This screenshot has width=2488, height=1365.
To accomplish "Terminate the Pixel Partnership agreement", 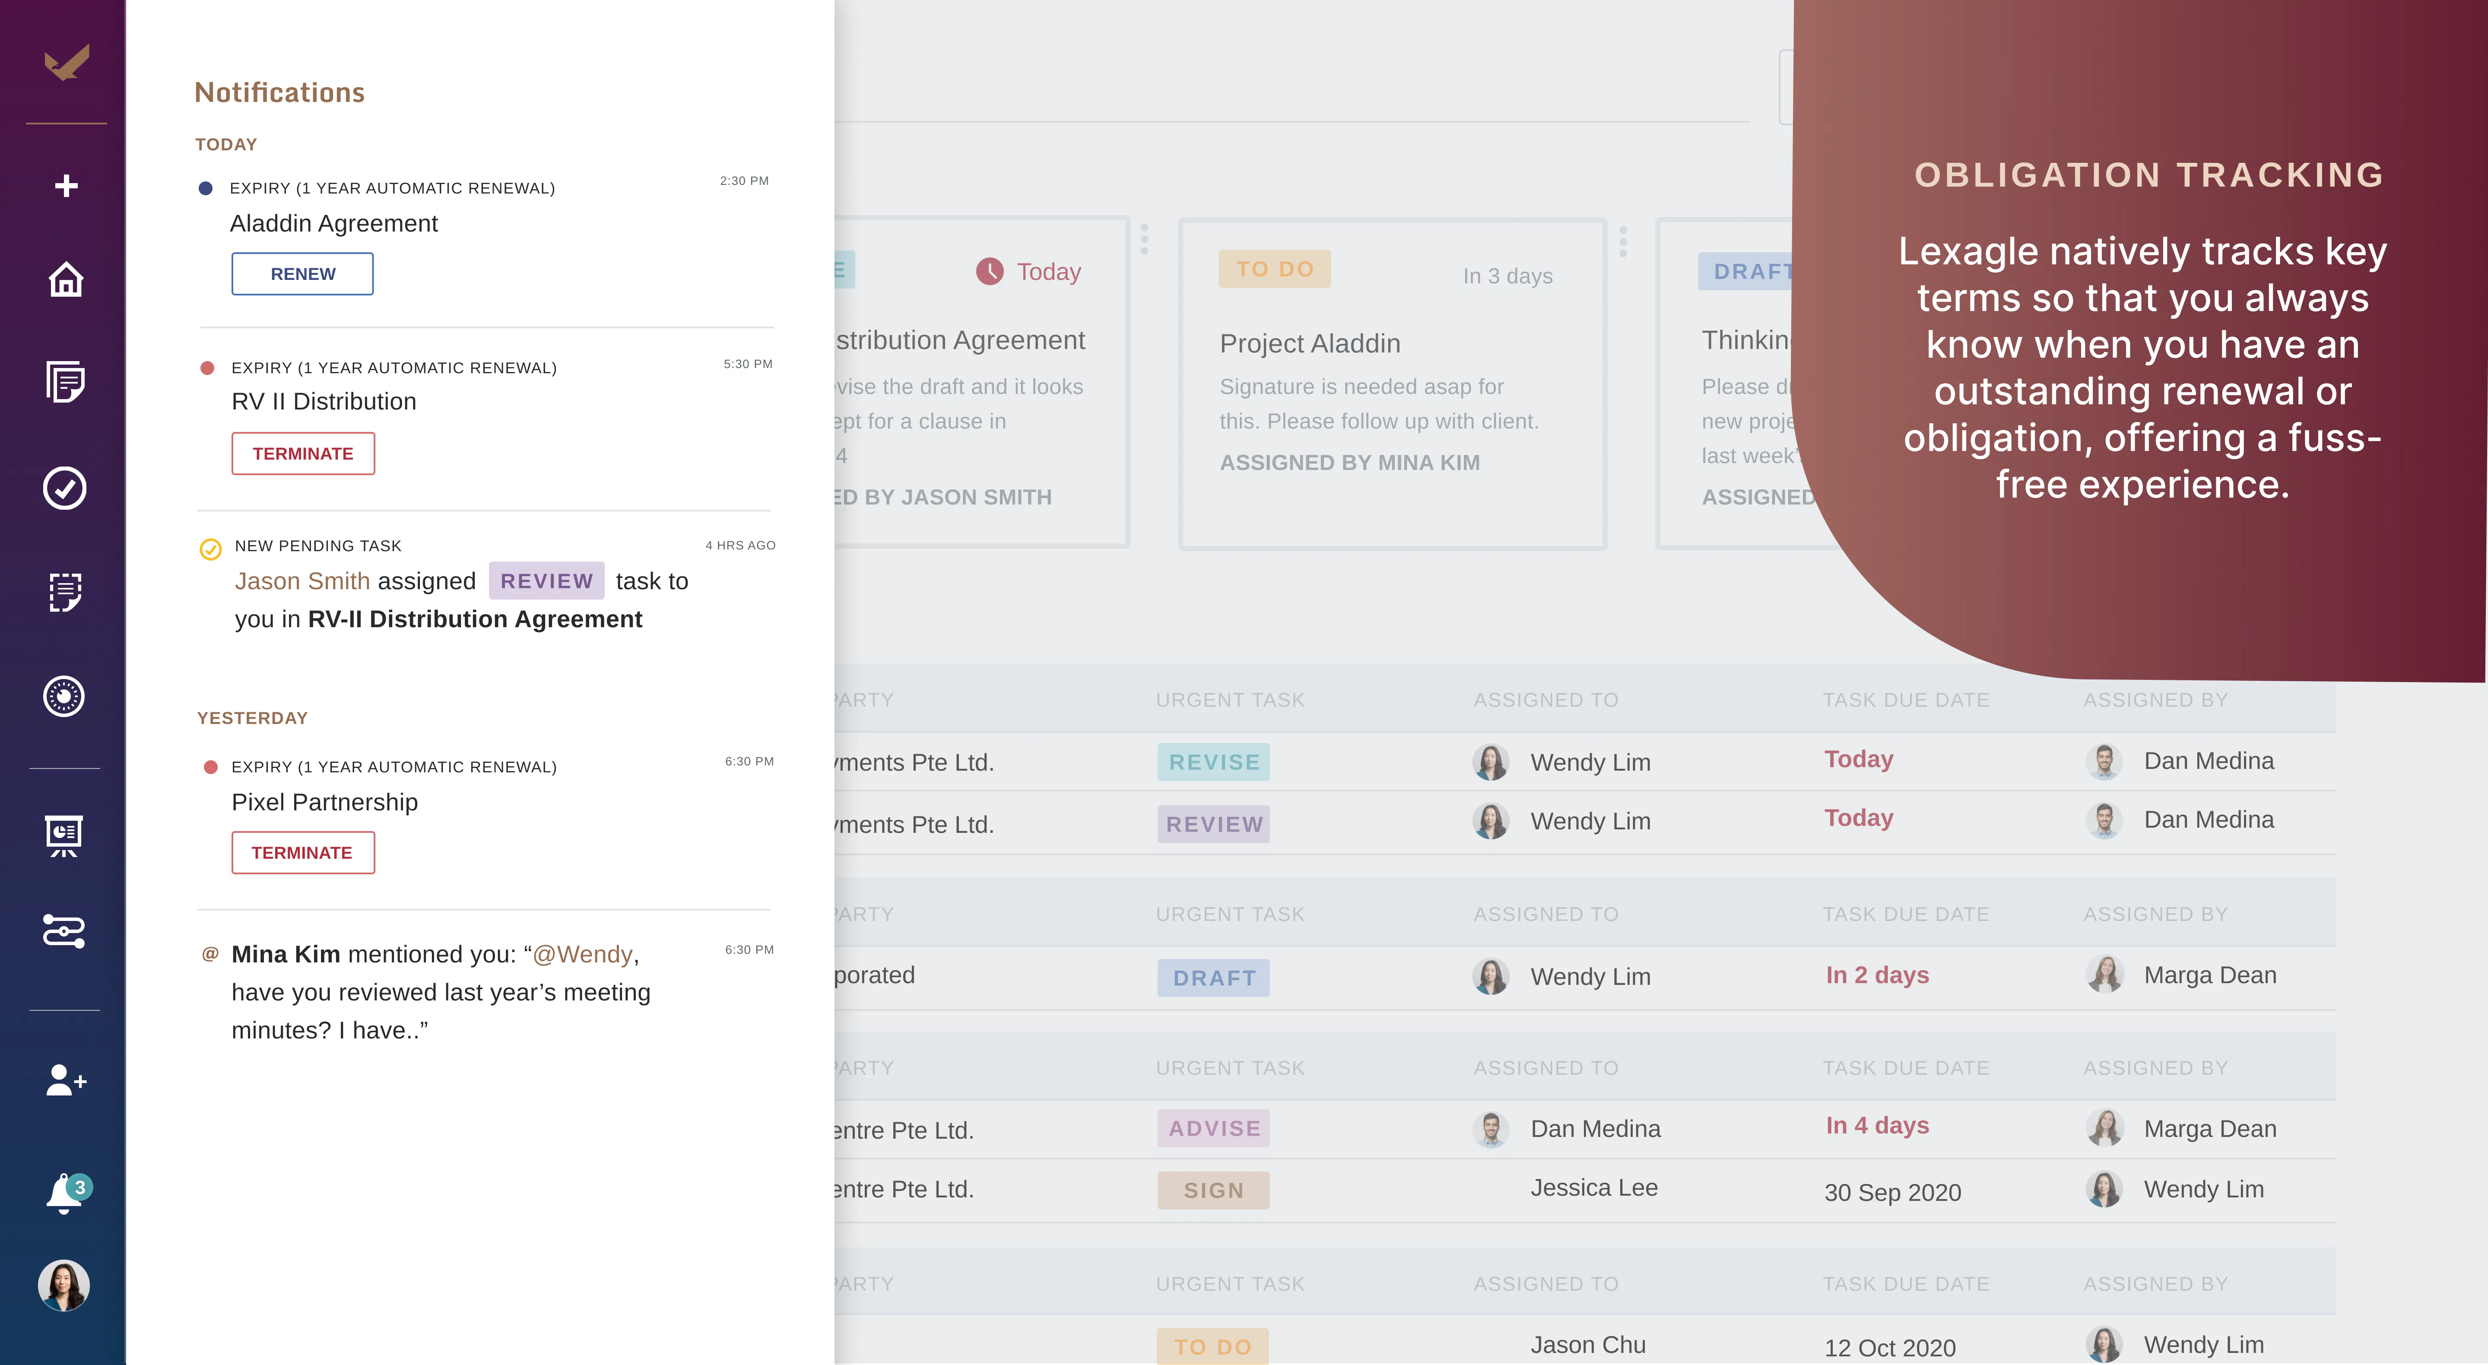I will [303, 853].
